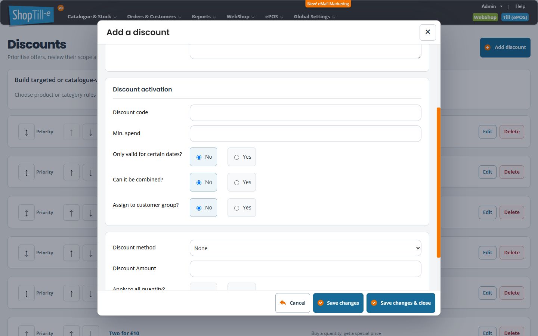The width and height of the screenshot is (538, 336).
Task: Click Save changes & close
Action: [x=401, y=303]
